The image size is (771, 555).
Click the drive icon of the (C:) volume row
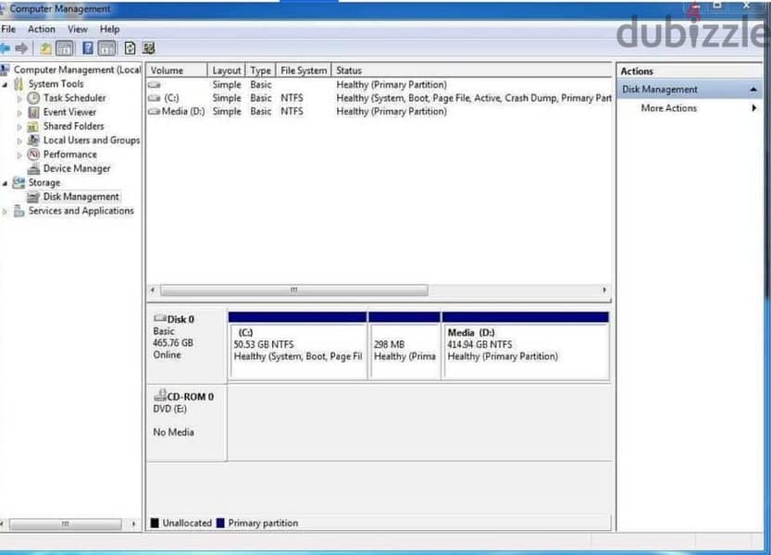point(155,98)
